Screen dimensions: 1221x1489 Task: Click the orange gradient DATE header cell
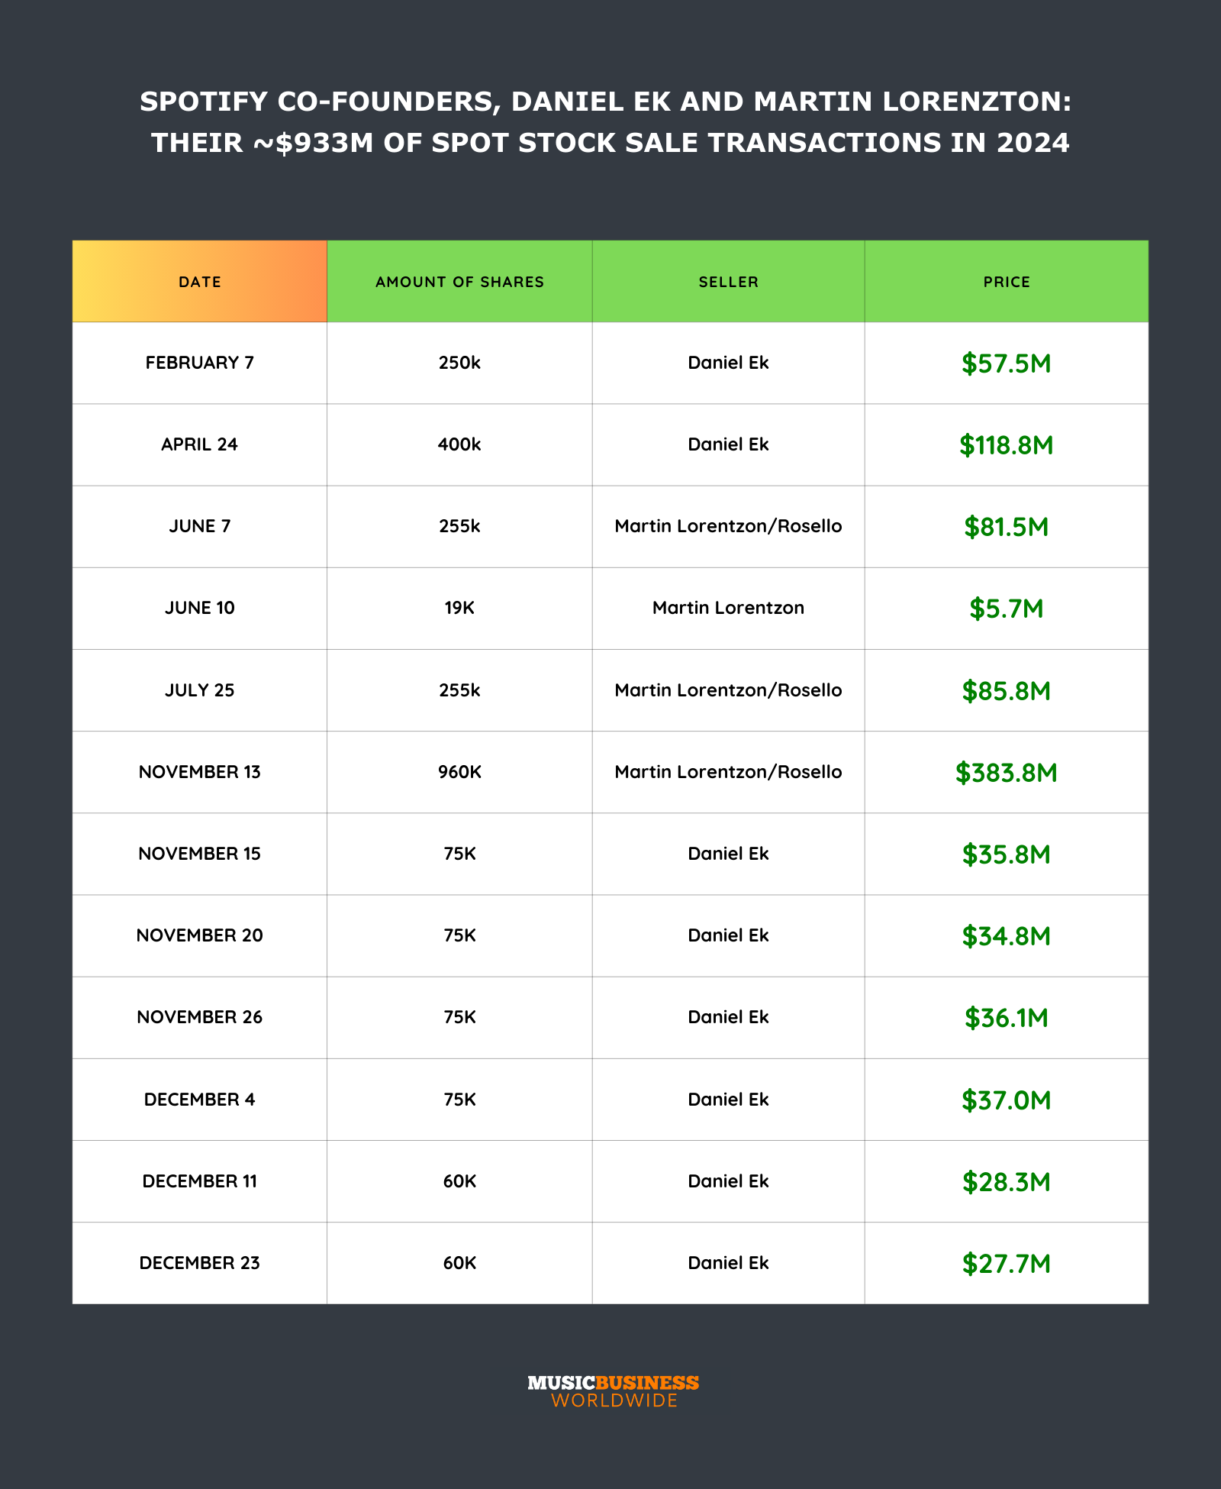[x=200, y=282]
